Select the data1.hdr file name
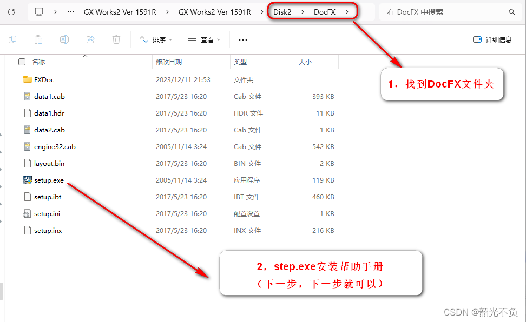 [49, 113]
